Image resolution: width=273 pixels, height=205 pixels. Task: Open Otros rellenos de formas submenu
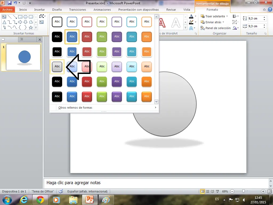(x=104, y=108)
